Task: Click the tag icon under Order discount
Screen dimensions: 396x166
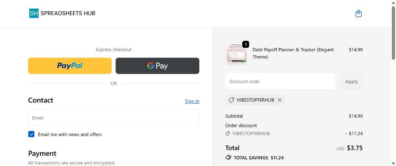Action: tap(228, 133)
